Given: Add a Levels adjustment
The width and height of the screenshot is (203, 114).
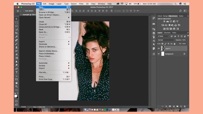Looking at the screenshot, I should [x=167, y=22].
